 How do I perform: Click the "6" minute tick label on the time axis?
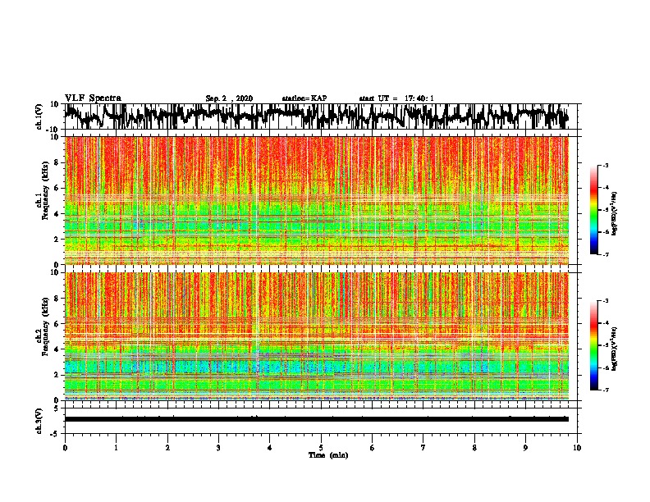tap(373, 448)
